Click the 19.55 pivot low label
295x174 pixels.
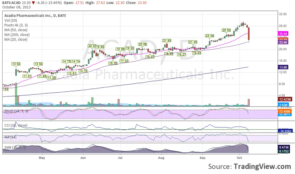point(169,54)
